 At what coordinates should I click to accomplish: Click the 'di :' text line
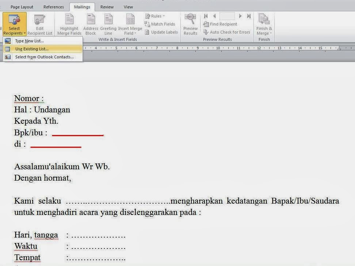point(20,144)
